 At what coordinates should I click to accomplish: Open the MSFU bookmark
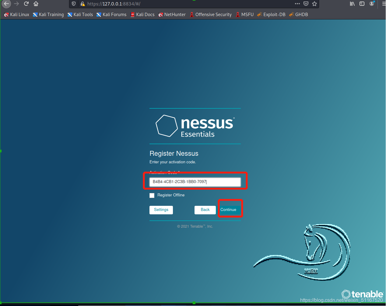pos(245,15)
